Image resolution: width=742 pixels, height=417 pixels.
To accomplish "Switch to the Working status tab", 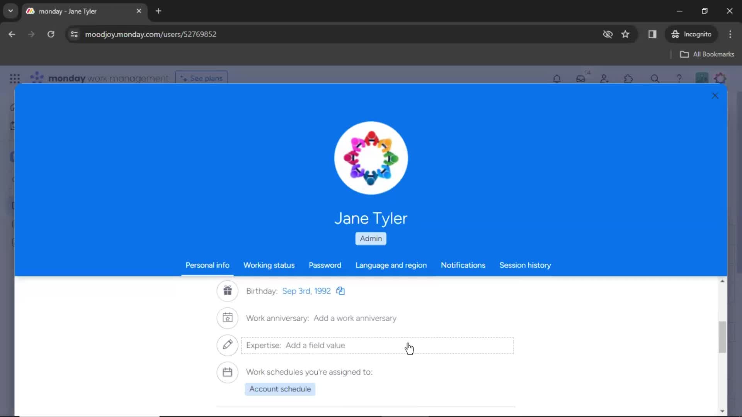I will [x=269, y=265].
